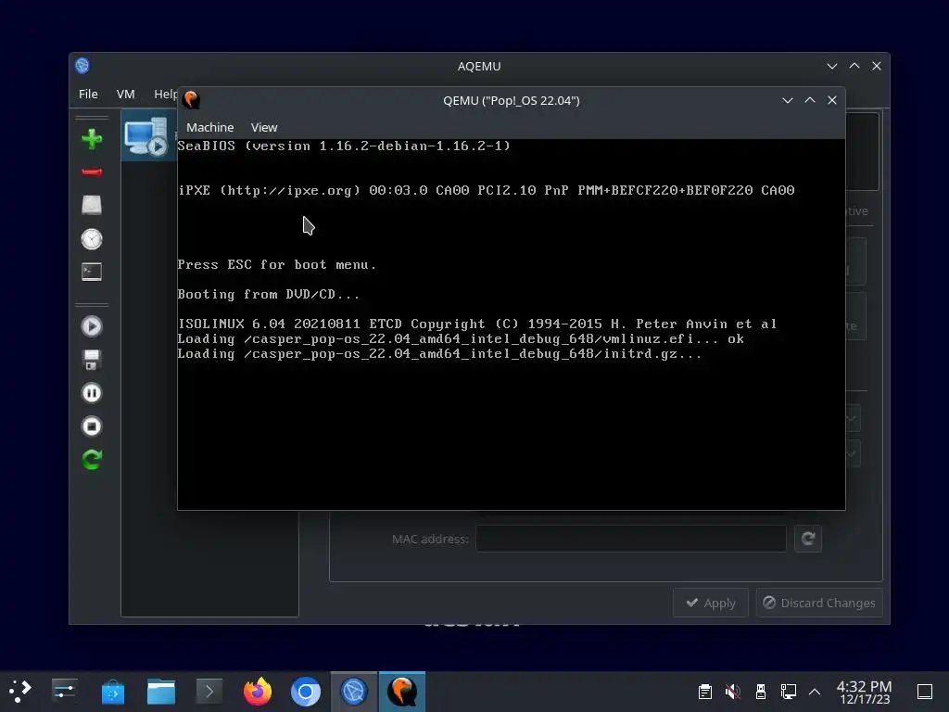The image size is (949, 712).
Task: Launch Firefox from the taskbar
Action: [258, 692]
